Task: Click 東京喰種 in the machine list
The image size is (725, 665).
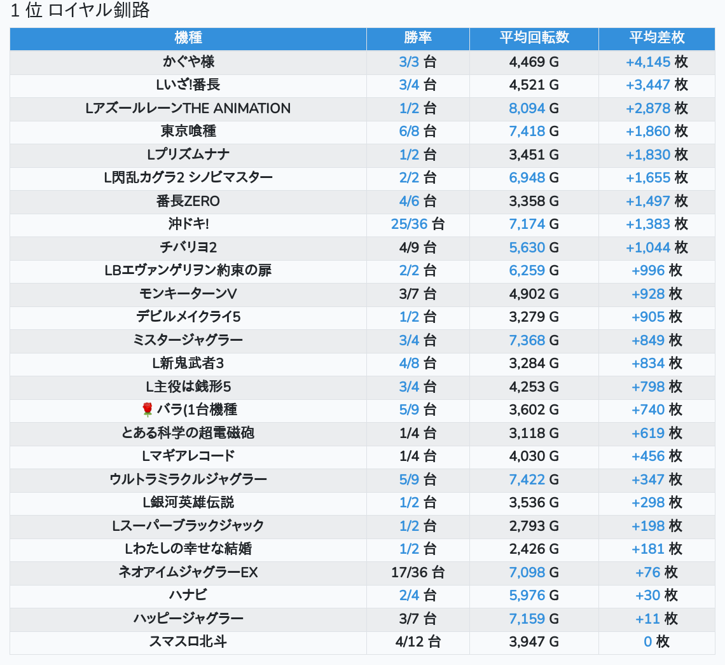Action: pos(188,131)
